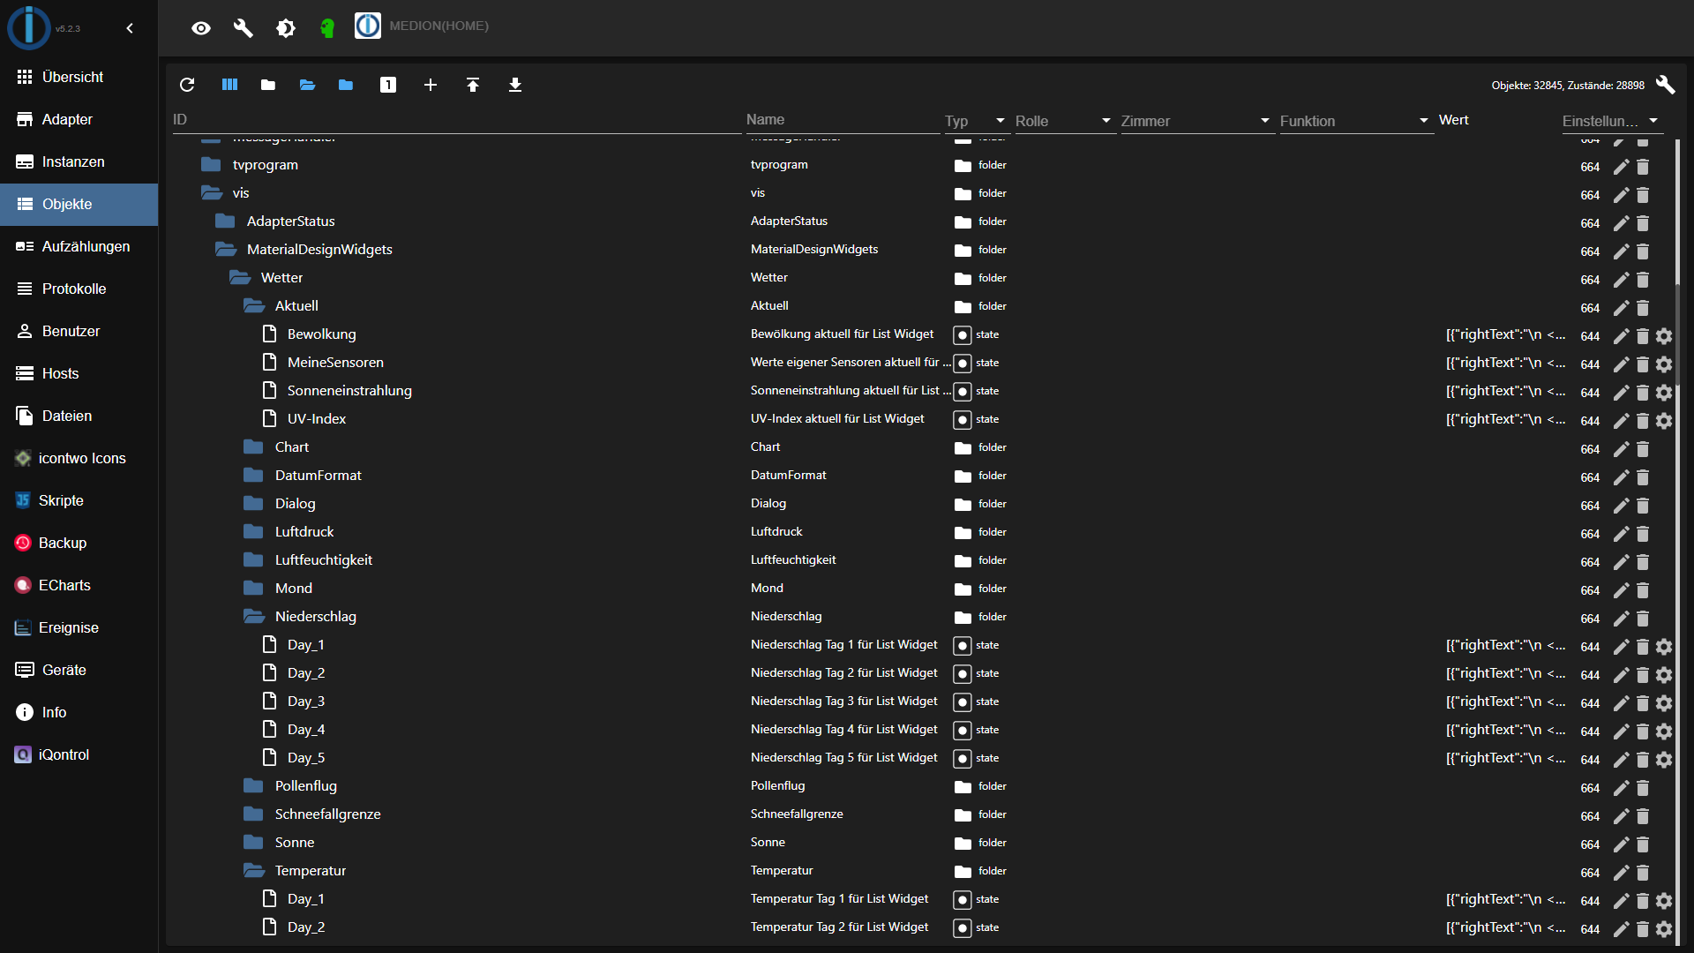The image size is (1694, 953).
Task: Switch theme with the brightness icon
Action: click(286, 28)
